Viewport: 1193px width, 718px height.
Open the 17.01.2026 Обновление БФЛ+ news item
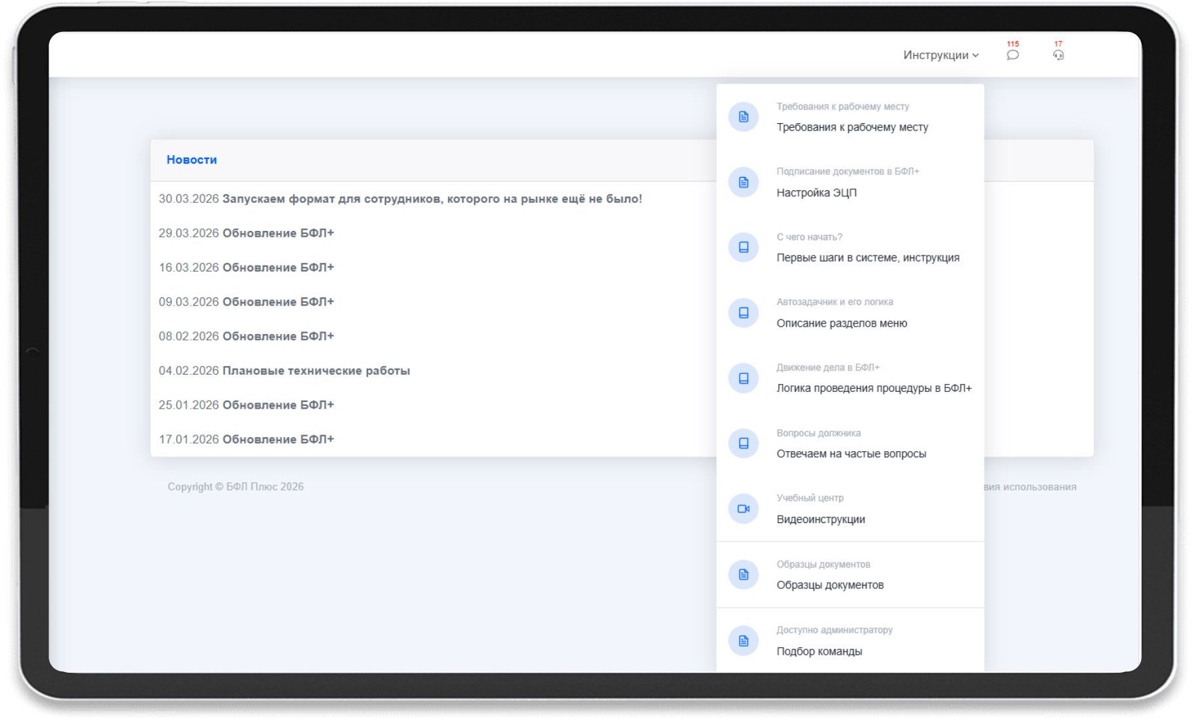(246, 439)
